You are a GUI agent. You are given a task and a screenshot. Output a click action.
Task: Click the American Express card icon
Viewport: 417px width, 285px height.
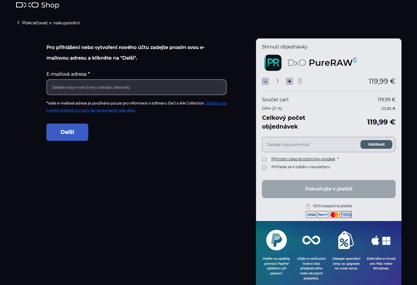pos(346,215)
